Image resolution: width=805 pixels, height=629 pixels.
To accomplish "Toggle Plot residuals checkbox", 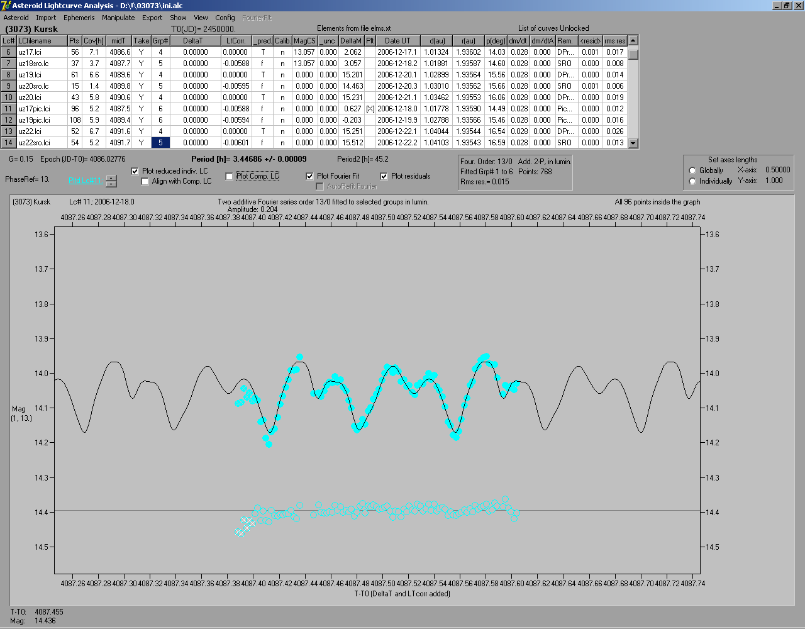I will point(384,176).
